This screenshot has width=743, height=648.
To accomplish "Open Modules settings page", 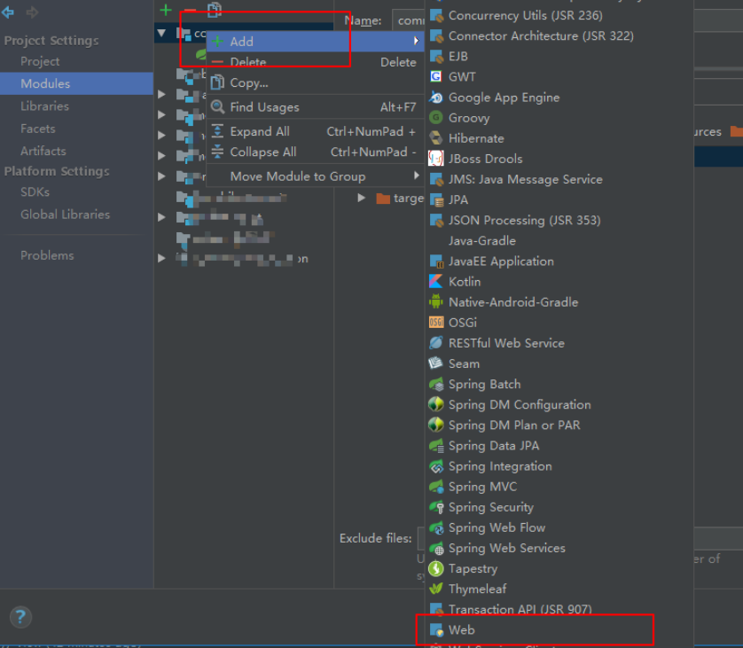I will click(x=76, y=83).
